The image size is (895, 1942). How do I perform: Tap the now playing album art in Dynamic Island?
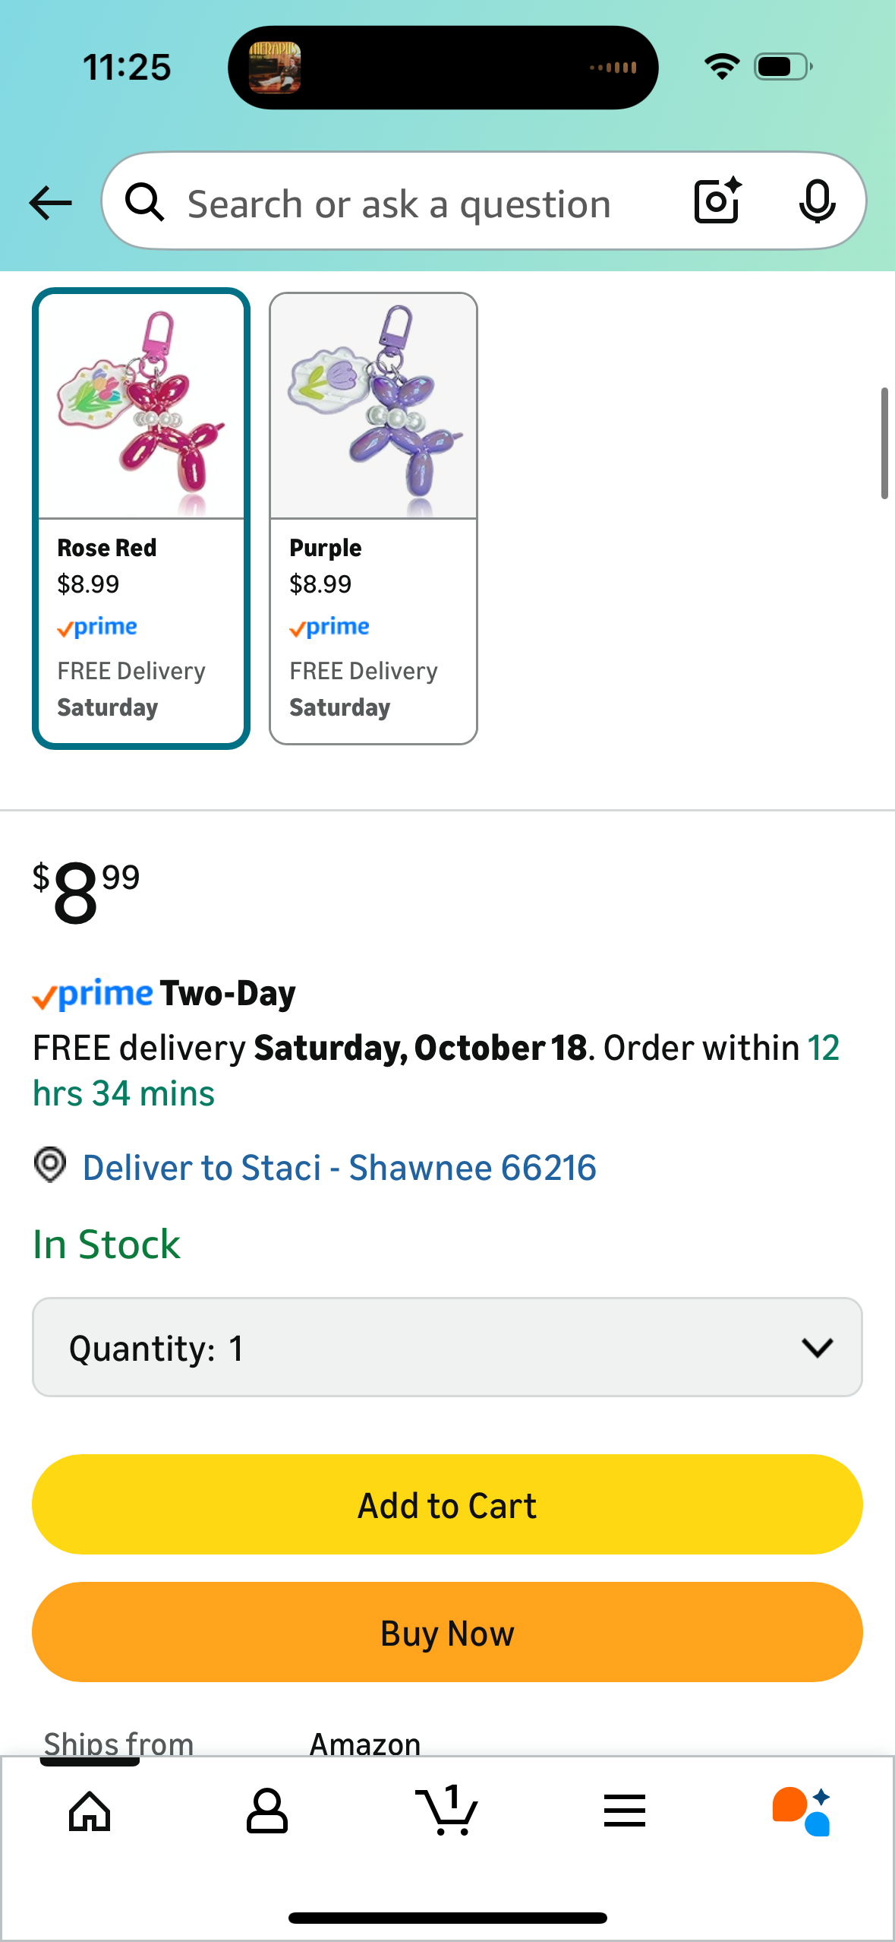tap(275, 68)
